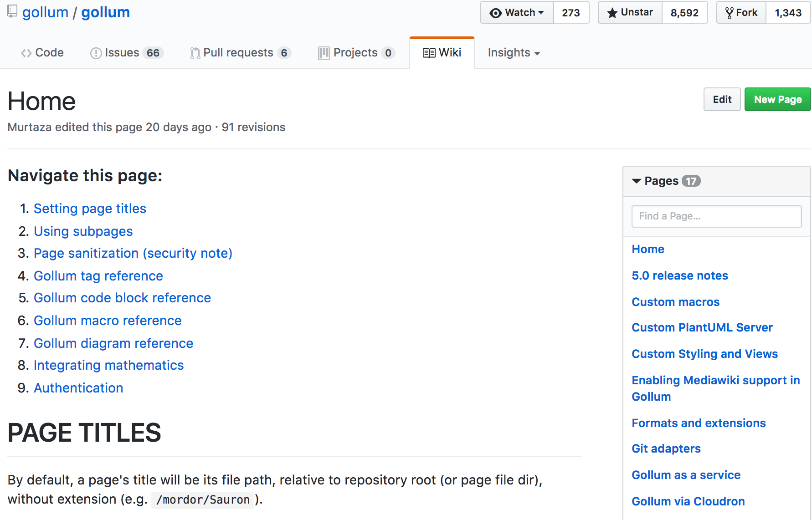Click the Pull requests count badge 6
The width and height of the screenshot is (812, 520).
284,53
